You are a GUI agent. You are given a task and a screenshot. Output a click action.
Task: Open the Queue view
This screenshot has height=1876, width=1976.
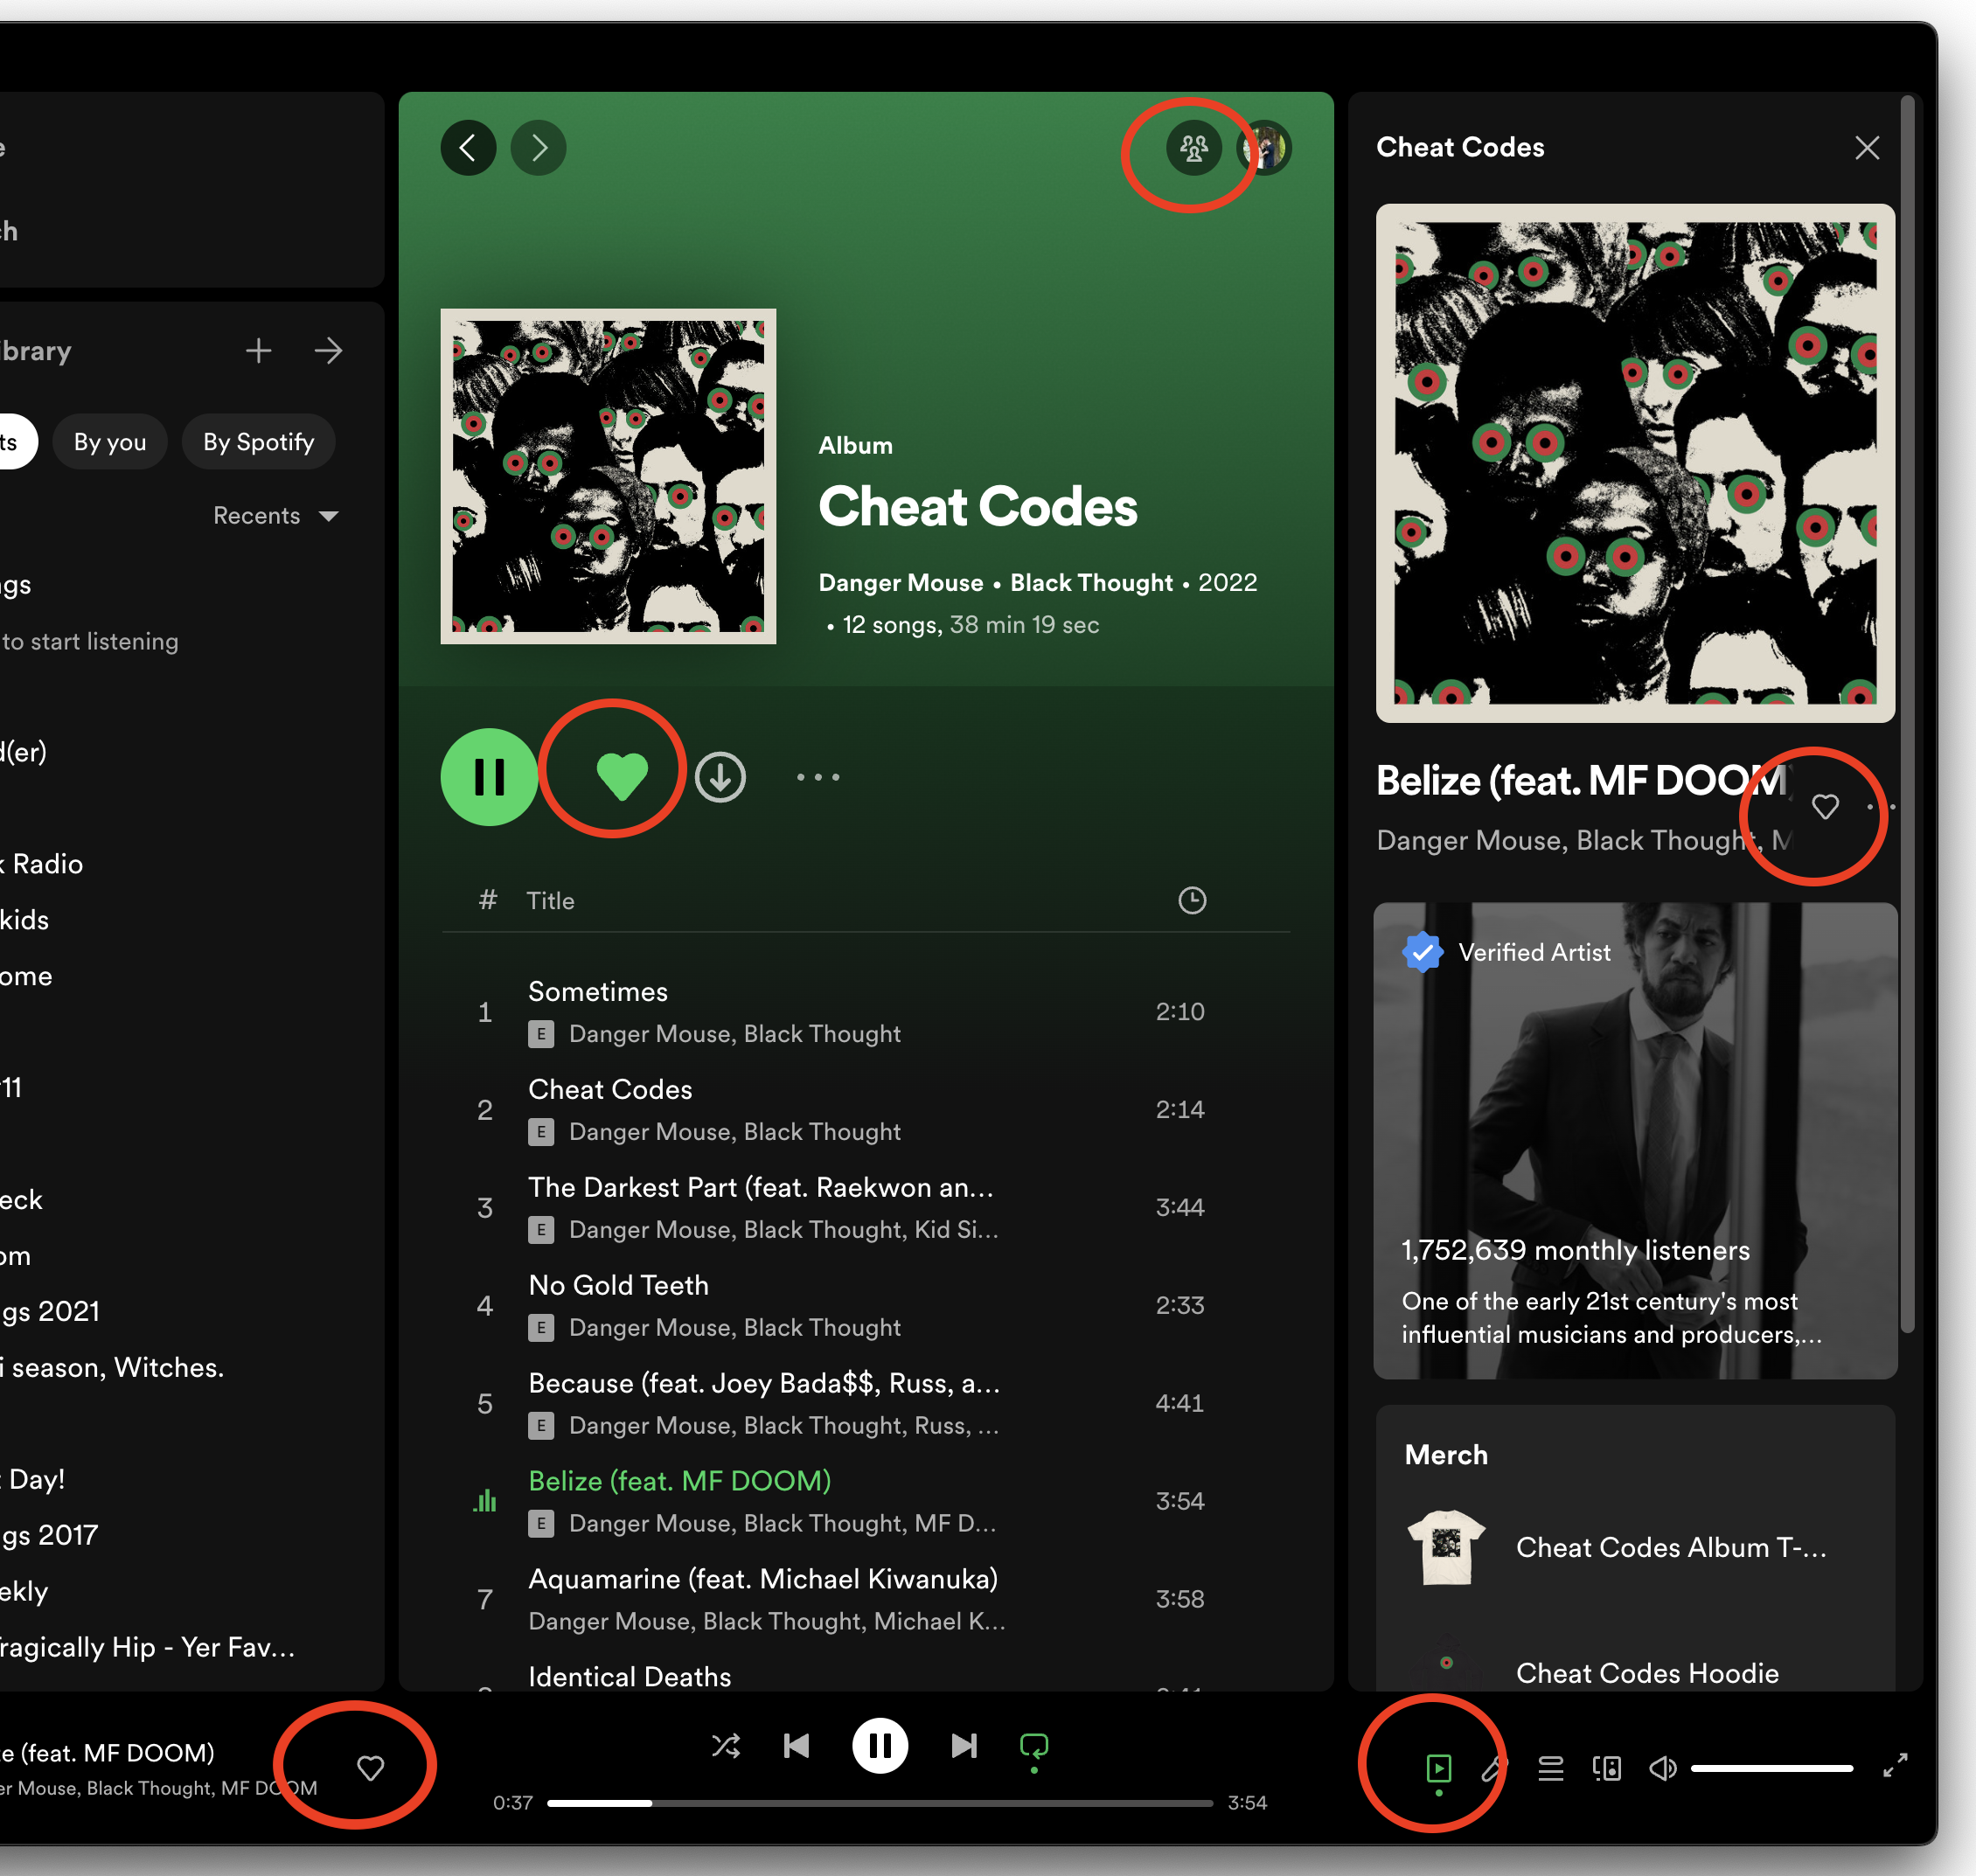tap(1551, 1768)
